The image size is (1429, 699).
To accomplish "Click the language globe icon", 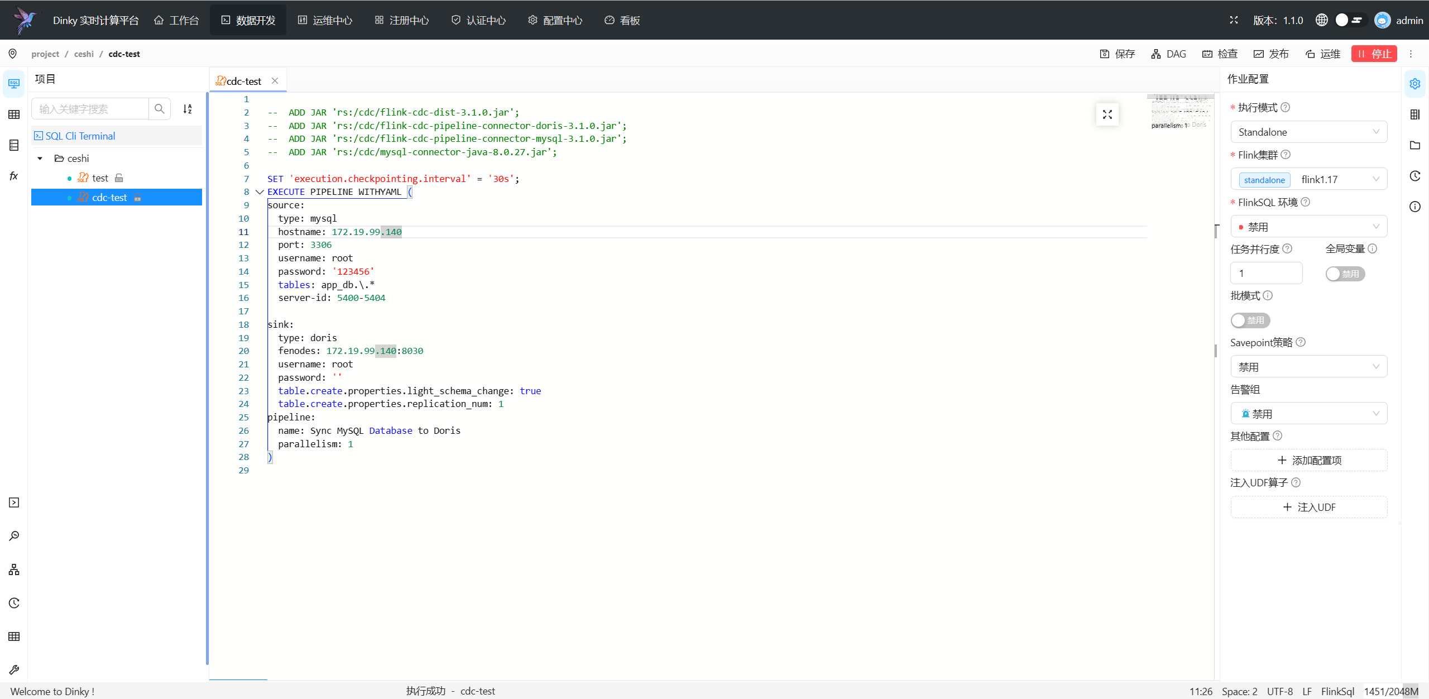I will (x=1321, y=20).
